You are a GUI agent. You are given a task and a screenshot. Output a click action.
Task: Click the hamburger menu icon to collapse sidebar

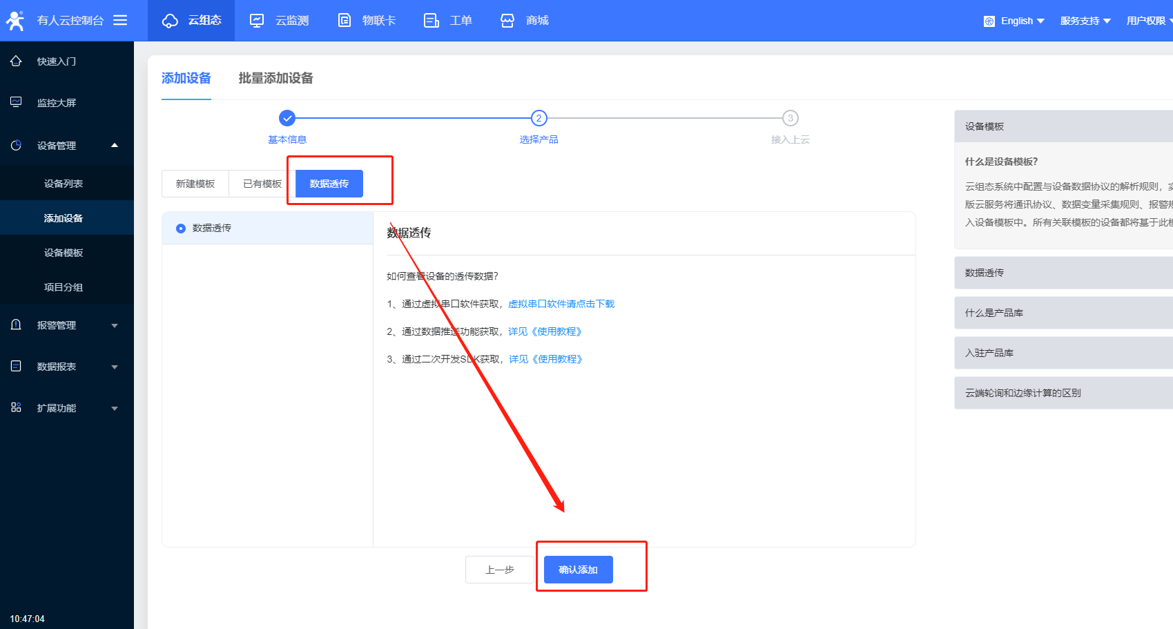tap(120, 20)
